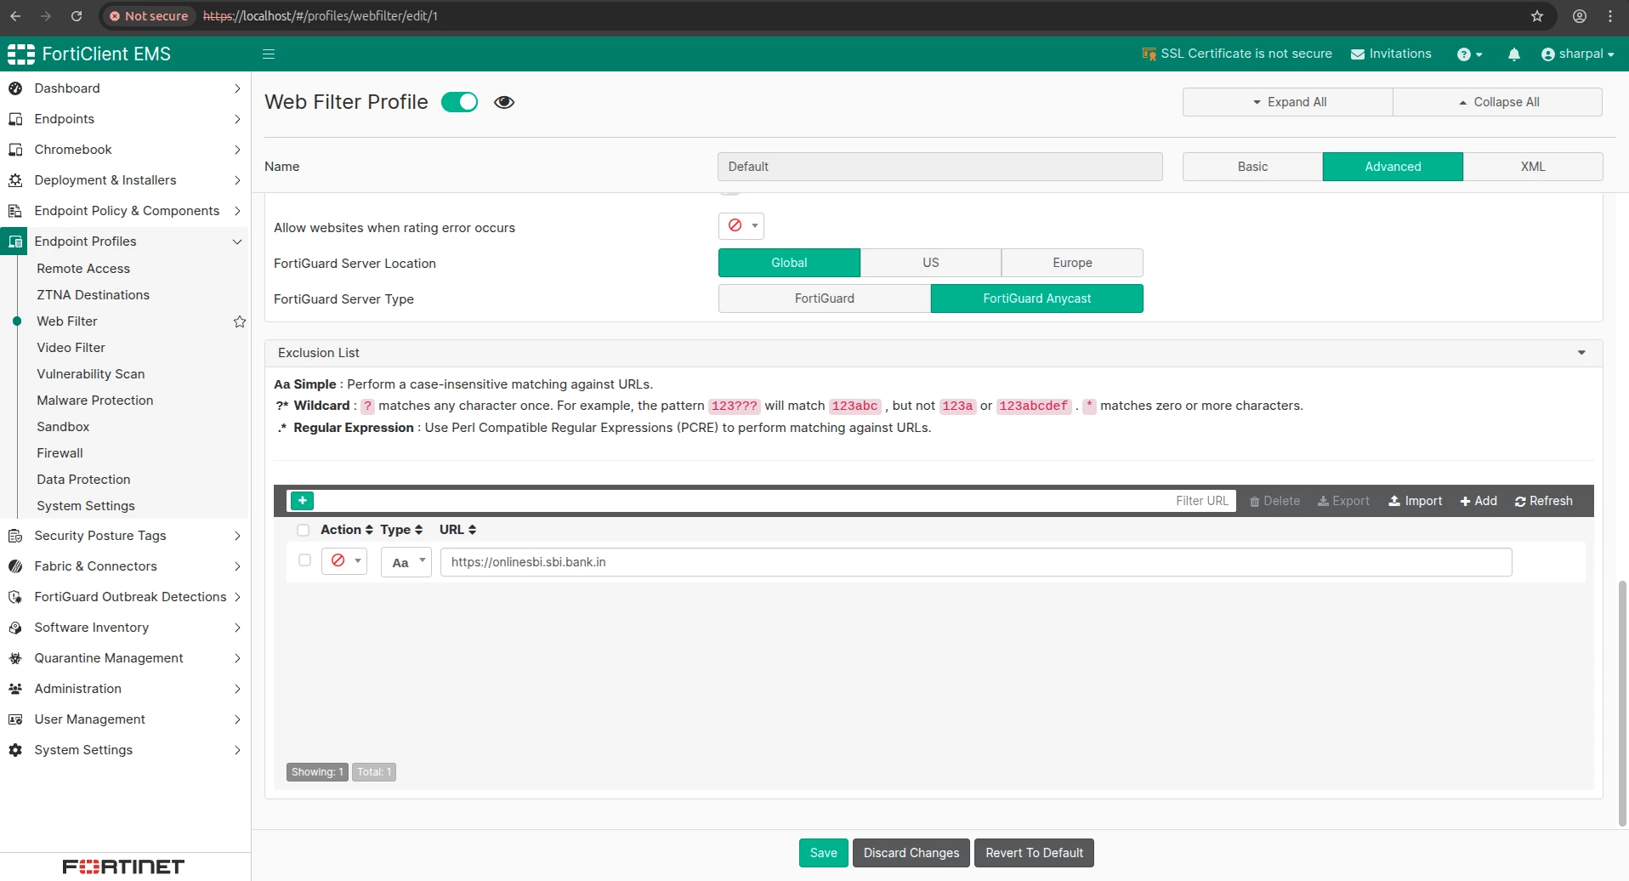Click the Chromebook sidebar icon
The height and width of the screenshot is (881, 1629).
(15, 150)
